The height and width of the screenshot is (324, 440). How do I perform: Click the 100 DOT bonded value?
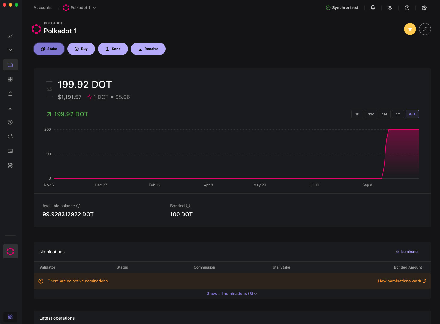[x=181, y=214]
